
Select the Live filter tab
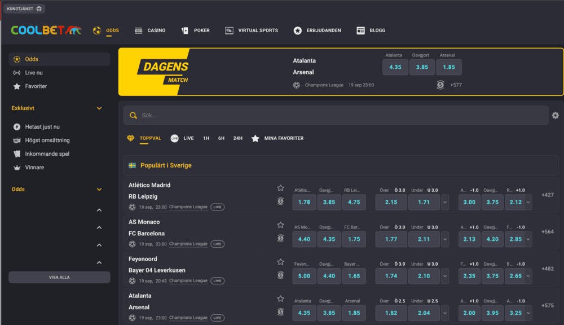[188, 138]
